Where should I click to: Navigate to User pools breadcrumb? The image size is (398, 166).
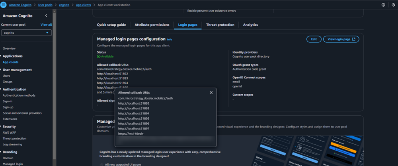pos(47,5)
